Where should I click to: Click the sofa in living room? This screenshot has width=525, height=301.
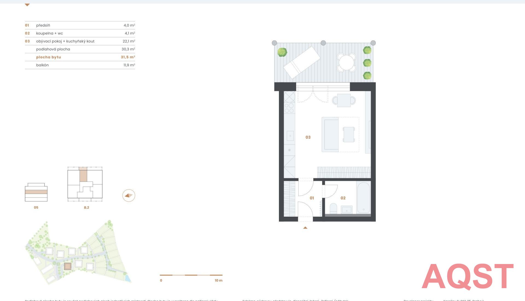(x=330, y=134)
